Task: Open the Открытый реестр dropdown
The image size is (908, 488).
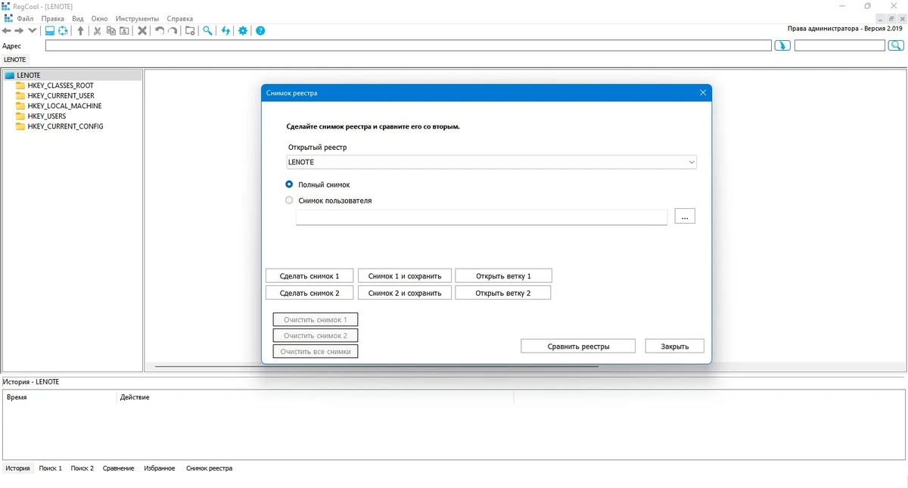Action: pyautogui.click(x=492, y=162)
